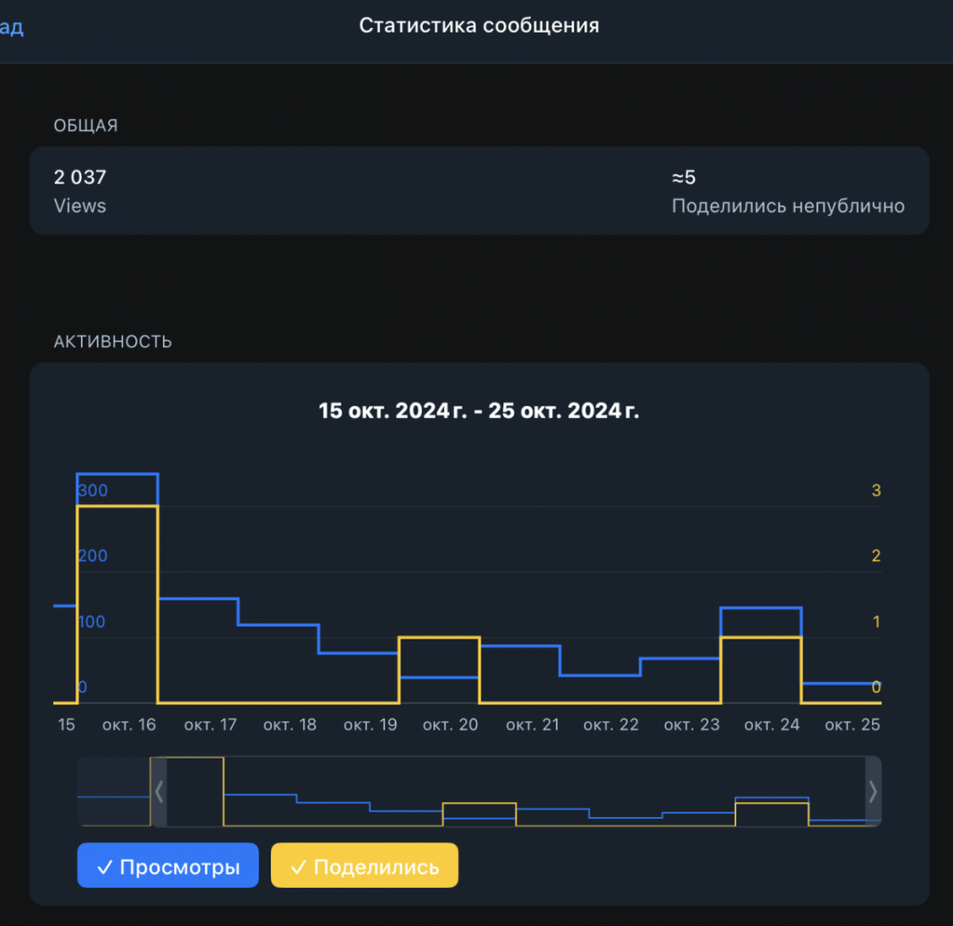Click the blue line above окт. 17
Viewport: 953px width, 926px height.
pyautogui.click(x=198, y=599)
